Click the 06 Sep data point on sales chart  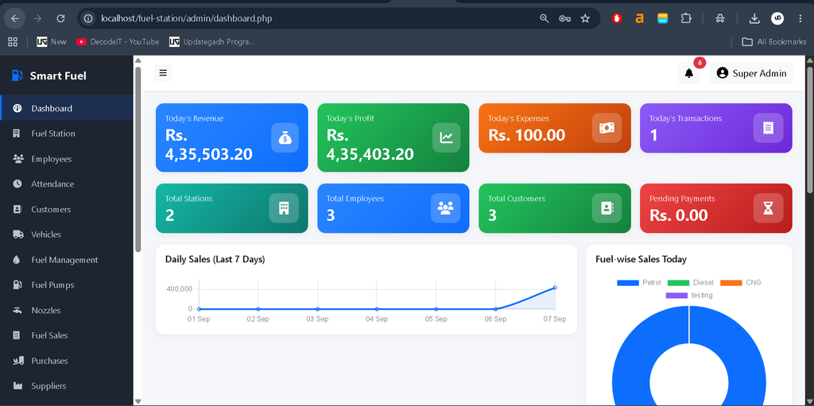point(496,309)
